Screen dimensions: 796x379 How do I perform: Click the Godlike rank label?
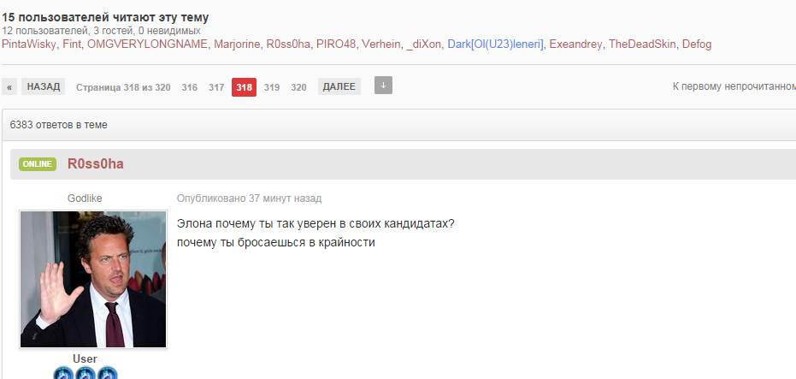[x=85, y=198]
